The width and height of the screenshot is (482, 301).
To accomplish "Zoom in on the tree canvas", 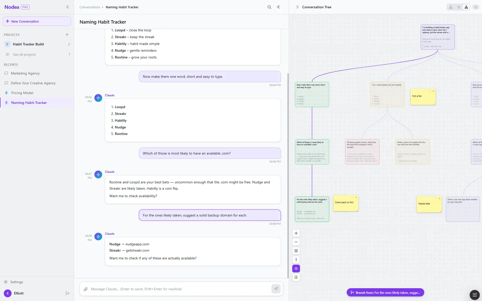I will [x=296, y=233].
